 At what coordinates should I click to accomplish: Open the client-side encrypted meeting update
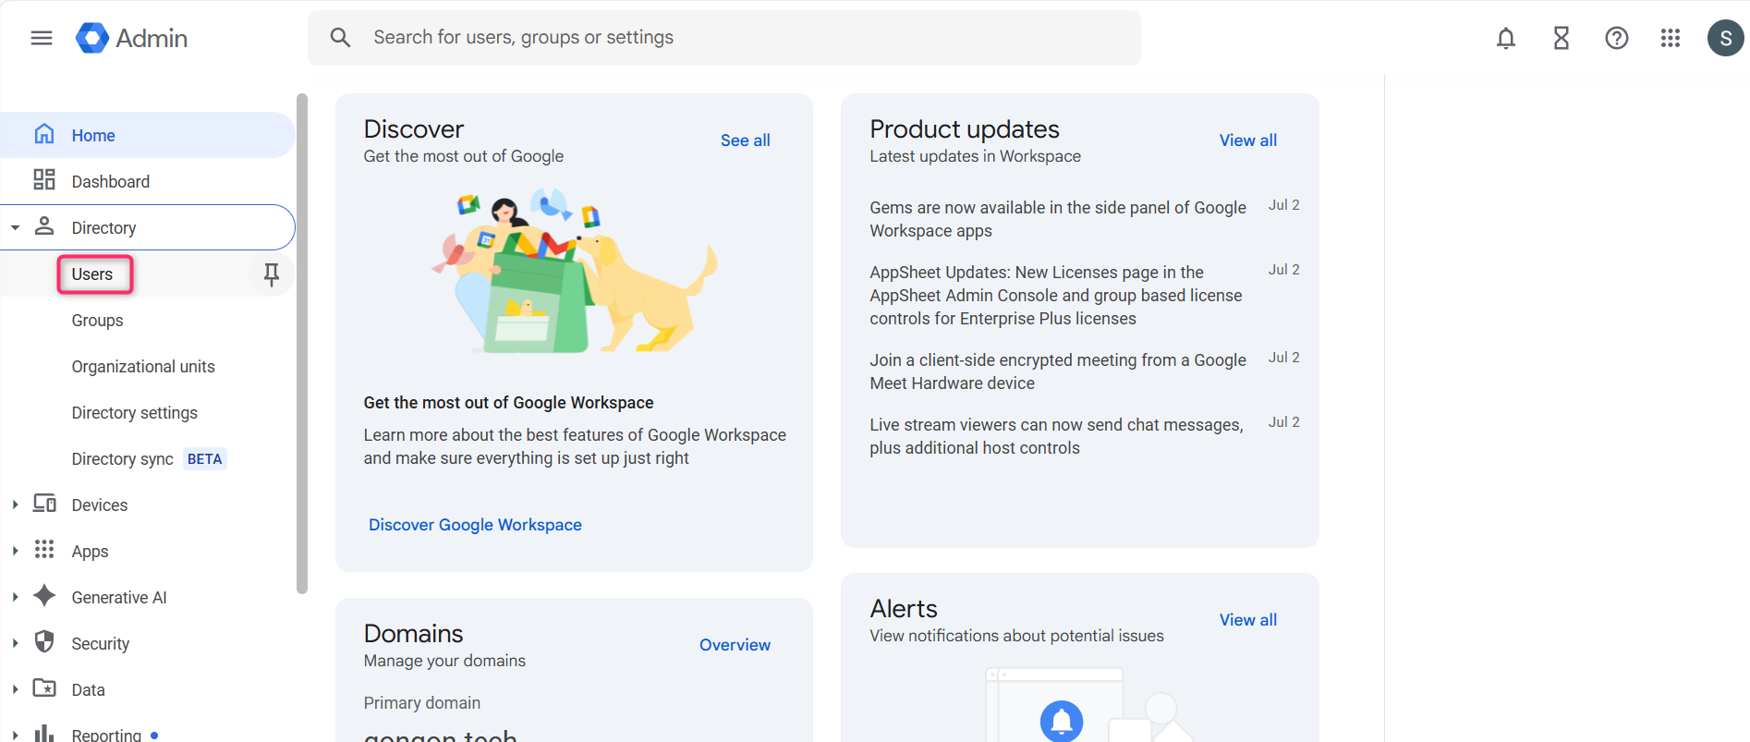(1058, 371)
